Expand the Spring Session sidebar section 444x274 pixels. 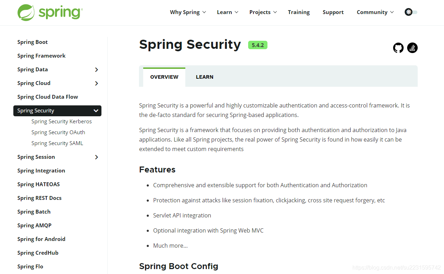coord(96,157)
